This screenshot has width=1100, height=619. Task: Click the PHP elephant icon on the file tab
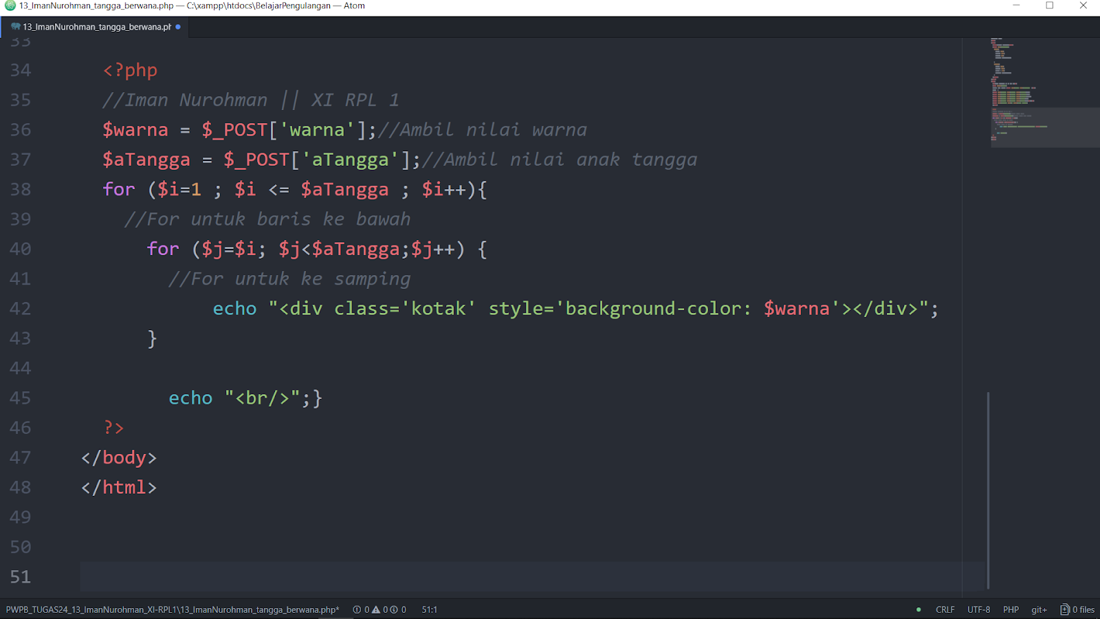15,28
